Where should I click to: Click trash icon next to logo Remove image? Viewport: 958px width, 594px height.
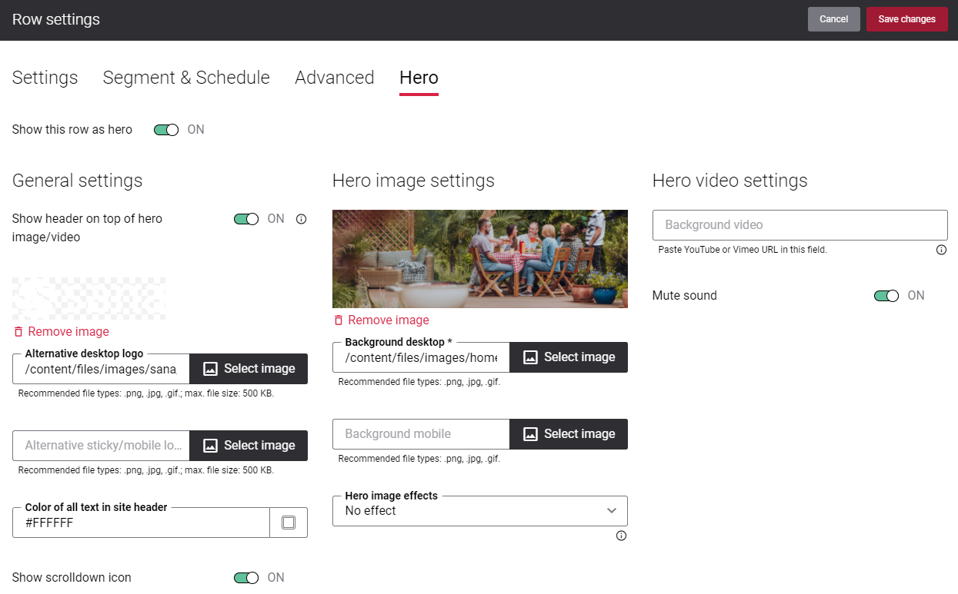coord(18,332)
